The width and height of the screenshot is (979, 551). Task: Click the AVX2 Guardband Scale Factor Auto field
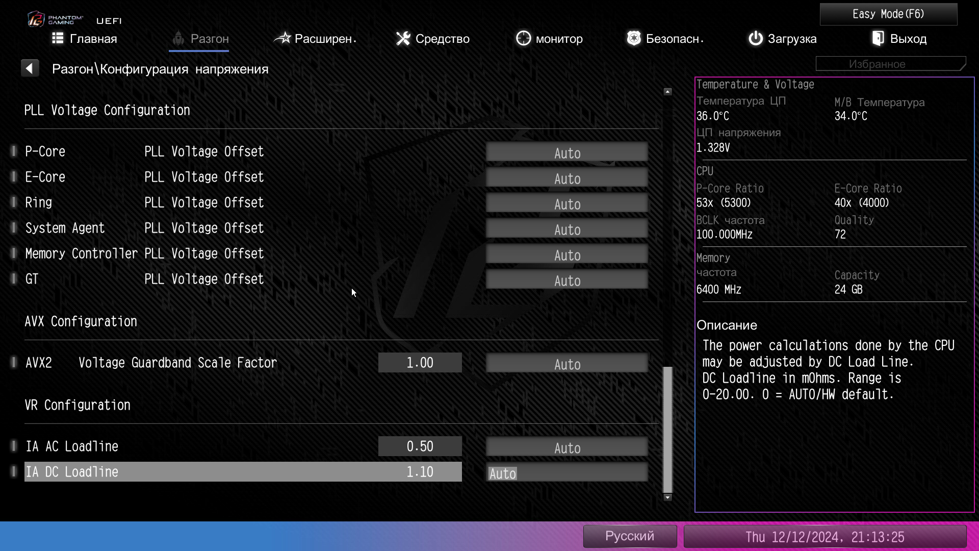[566, 364]
